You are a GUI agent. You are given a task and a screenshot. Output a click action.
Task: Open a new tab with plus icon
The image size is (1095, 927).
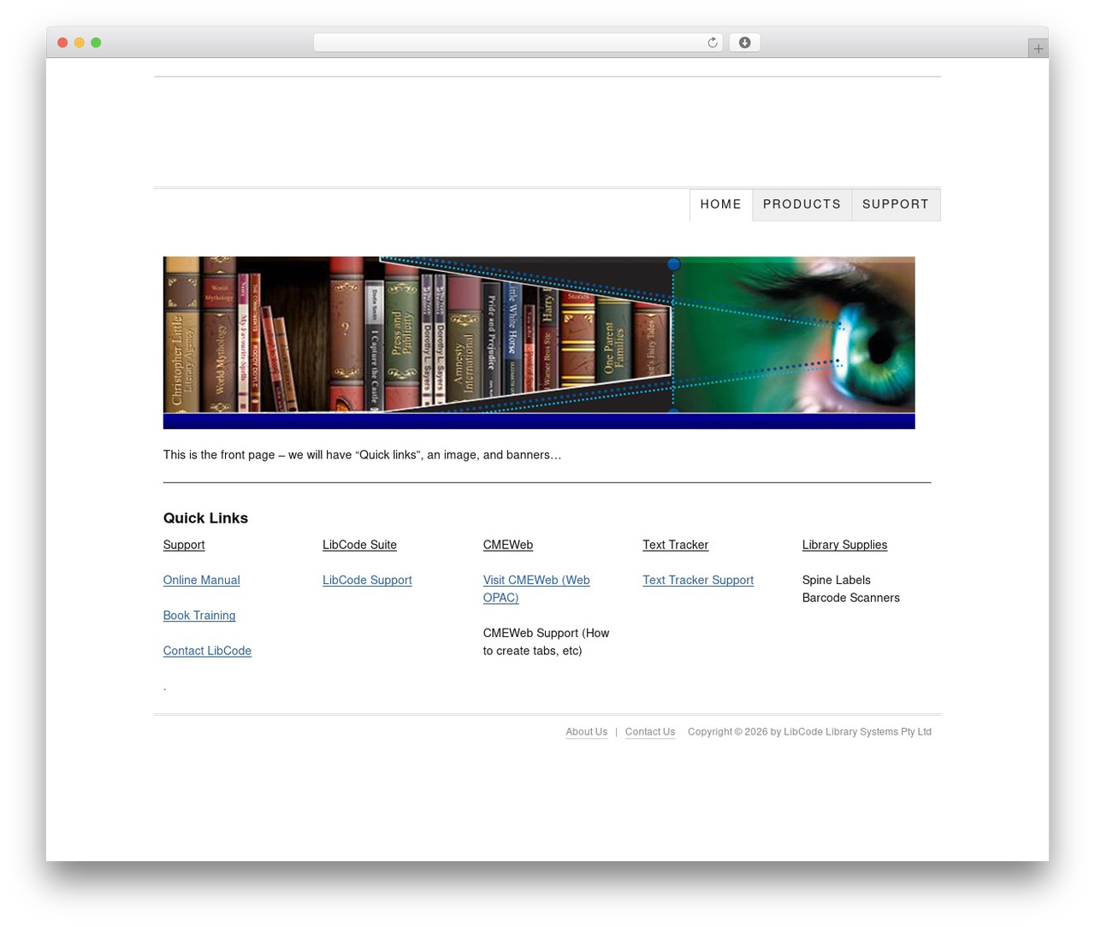tap(1038, 49)
